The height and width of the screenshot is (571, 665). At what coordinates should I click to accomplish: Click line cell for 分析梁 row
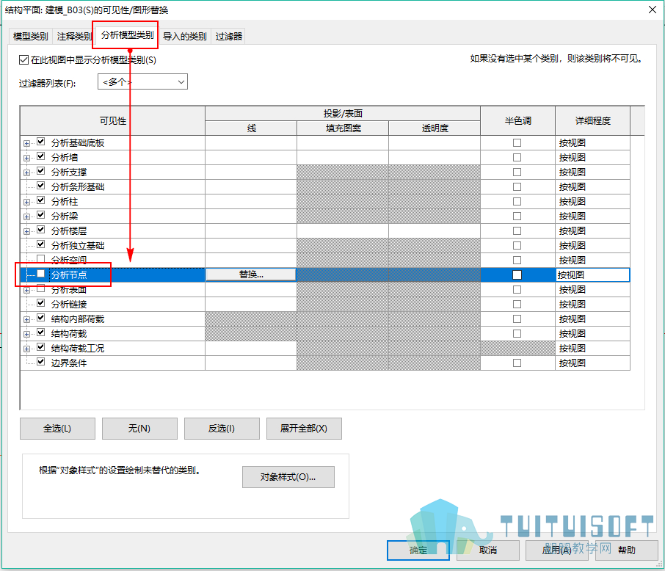[251, 217]
